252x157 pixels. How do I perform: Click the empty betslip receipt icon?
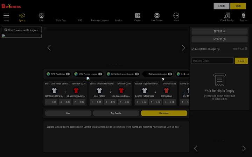click(219, 80)
